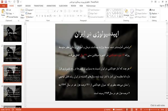
Task: Click the Paste clipboard icon
Action: click(3, 11)
